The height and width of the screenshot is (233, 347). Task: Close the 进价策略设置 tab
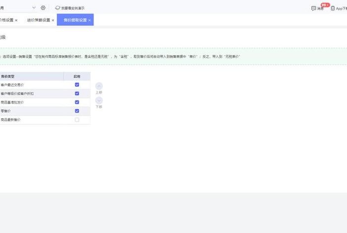click(x=53, y=20)
